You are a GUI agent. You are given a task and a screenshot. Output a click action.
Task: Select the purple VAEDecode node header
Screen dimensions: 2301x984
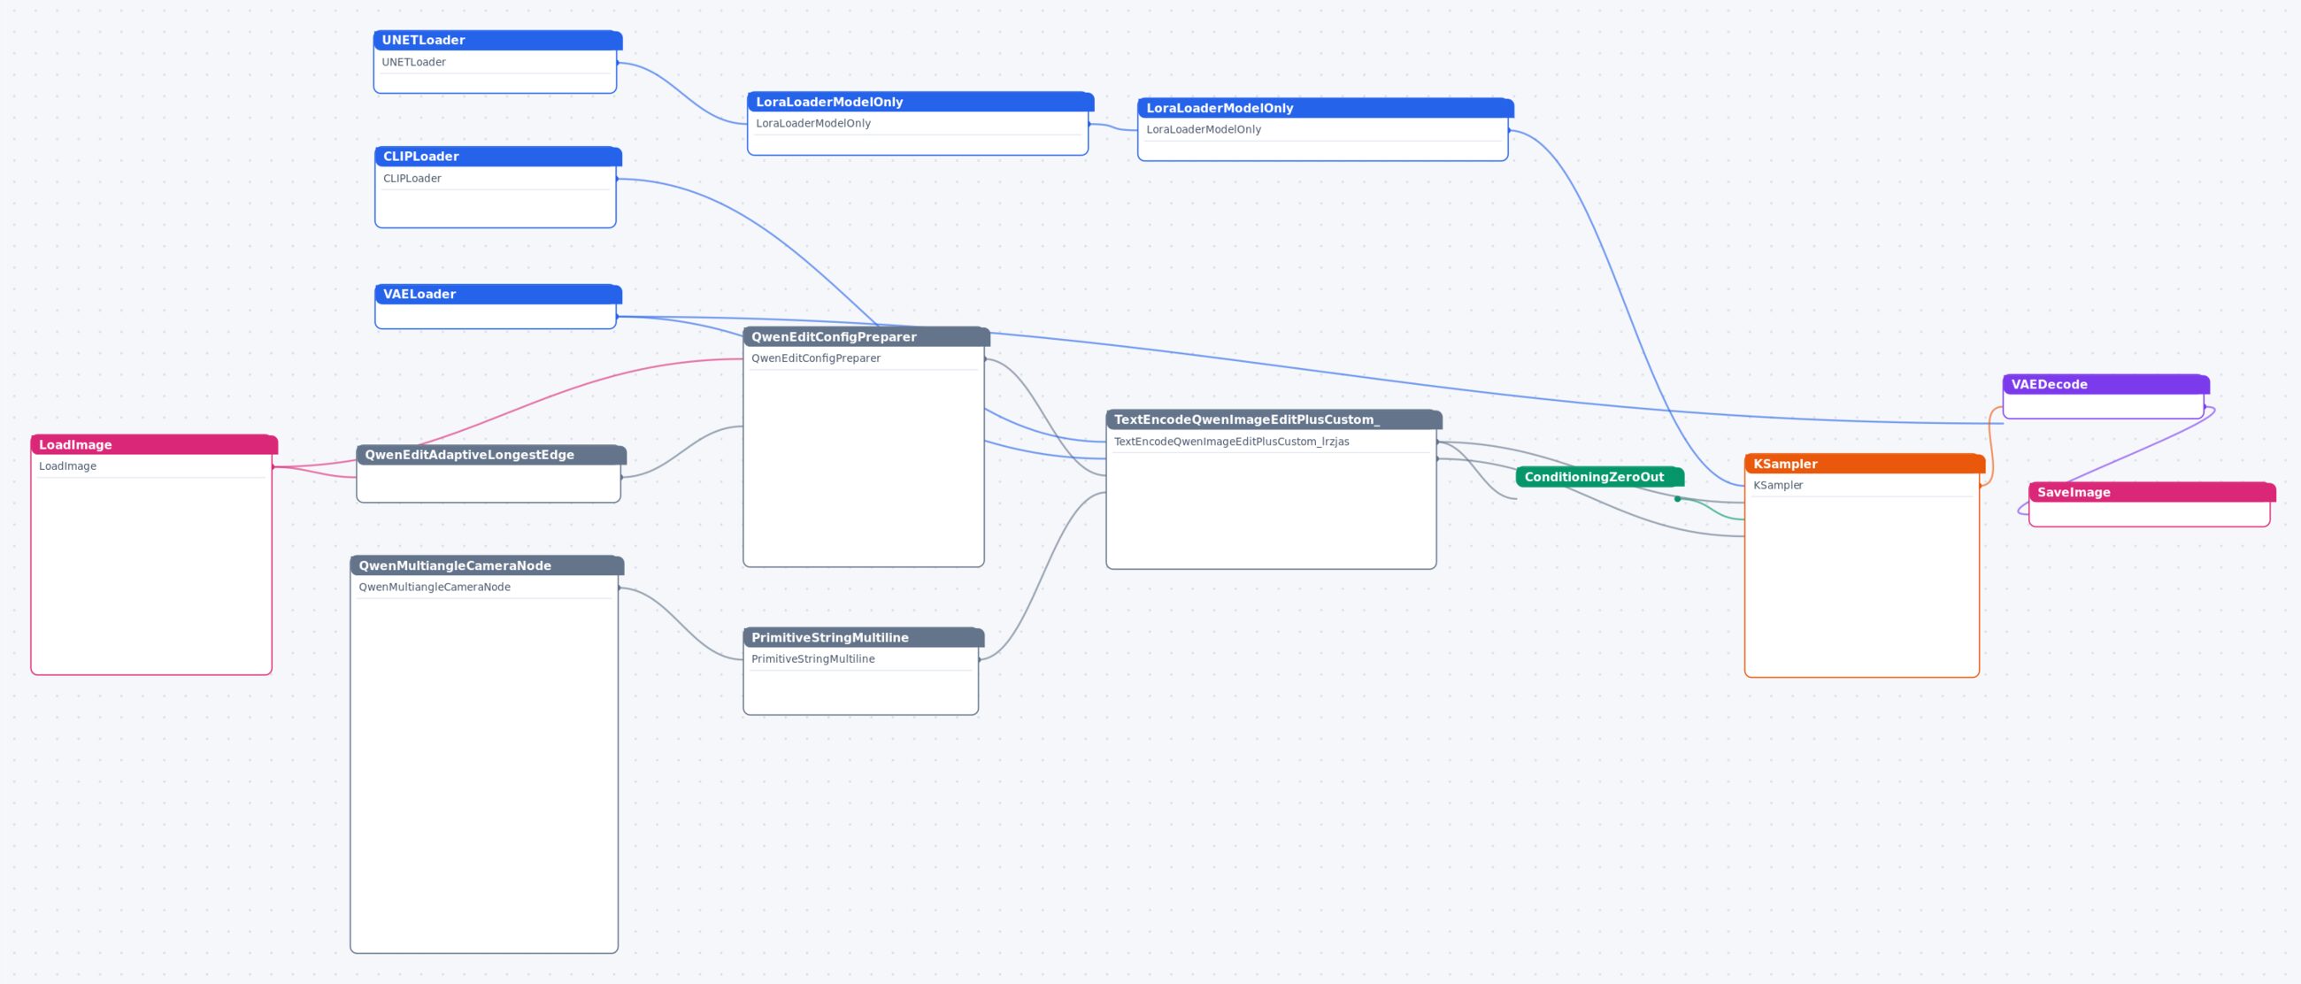2106,384
